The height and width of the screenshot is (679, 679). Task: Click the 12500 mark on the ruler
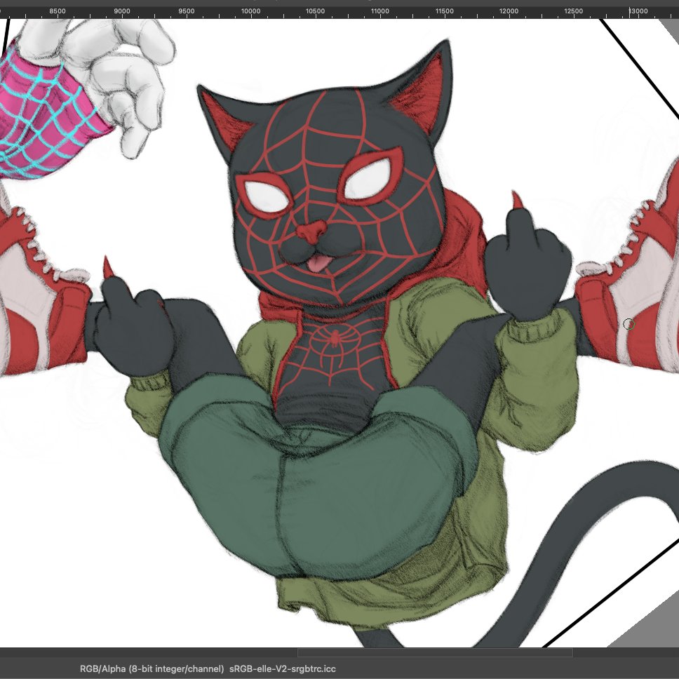click(573, 11)
